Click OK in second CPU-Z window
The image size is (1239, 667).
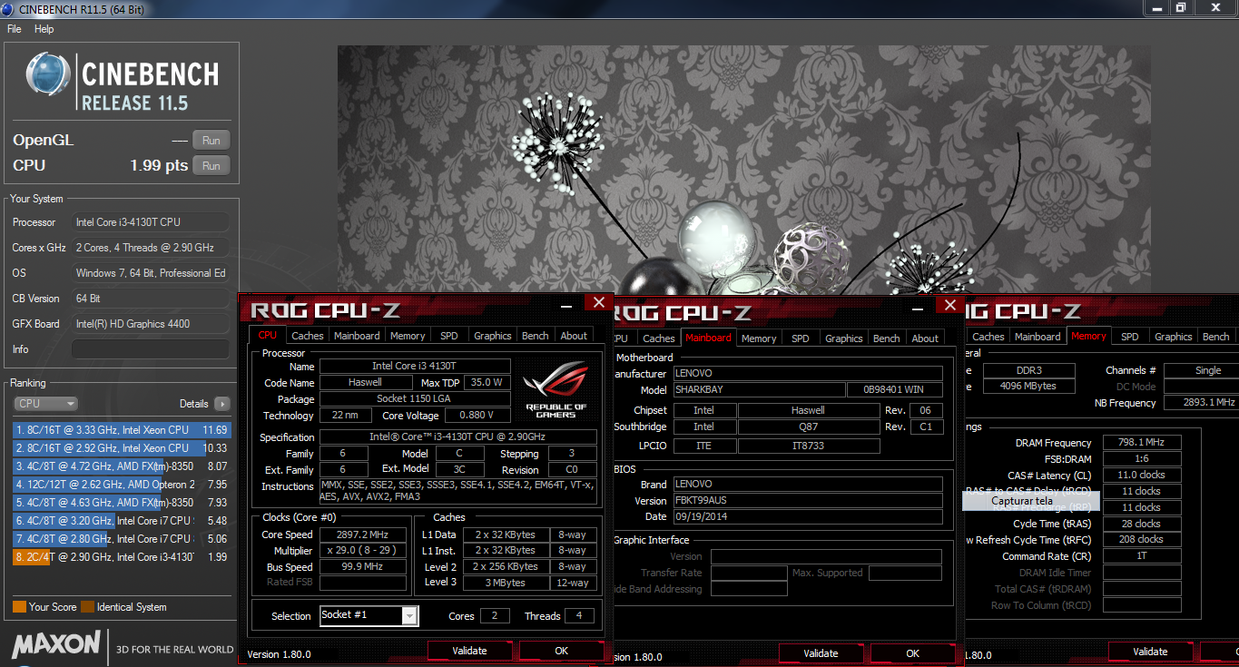913,653
